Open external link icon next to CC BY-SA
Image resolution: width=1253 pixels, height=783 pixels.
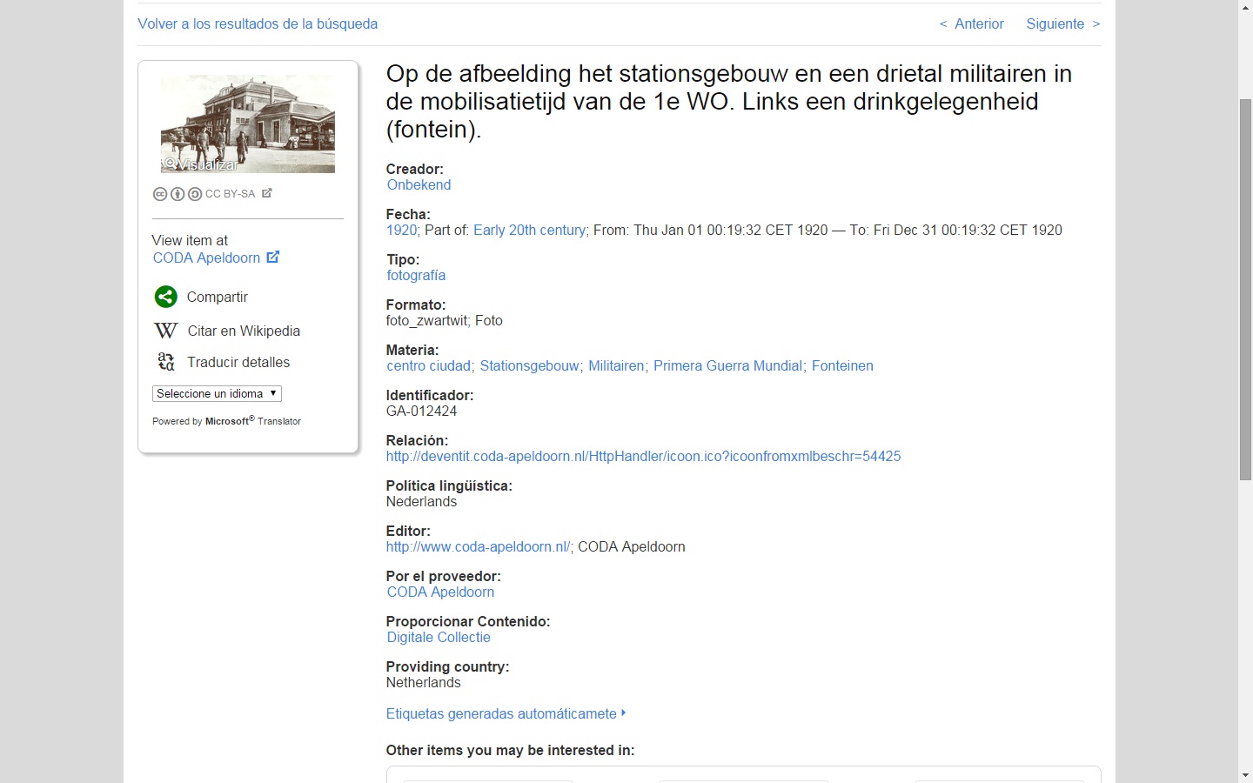pyautogui.click(x=267, y=193)
